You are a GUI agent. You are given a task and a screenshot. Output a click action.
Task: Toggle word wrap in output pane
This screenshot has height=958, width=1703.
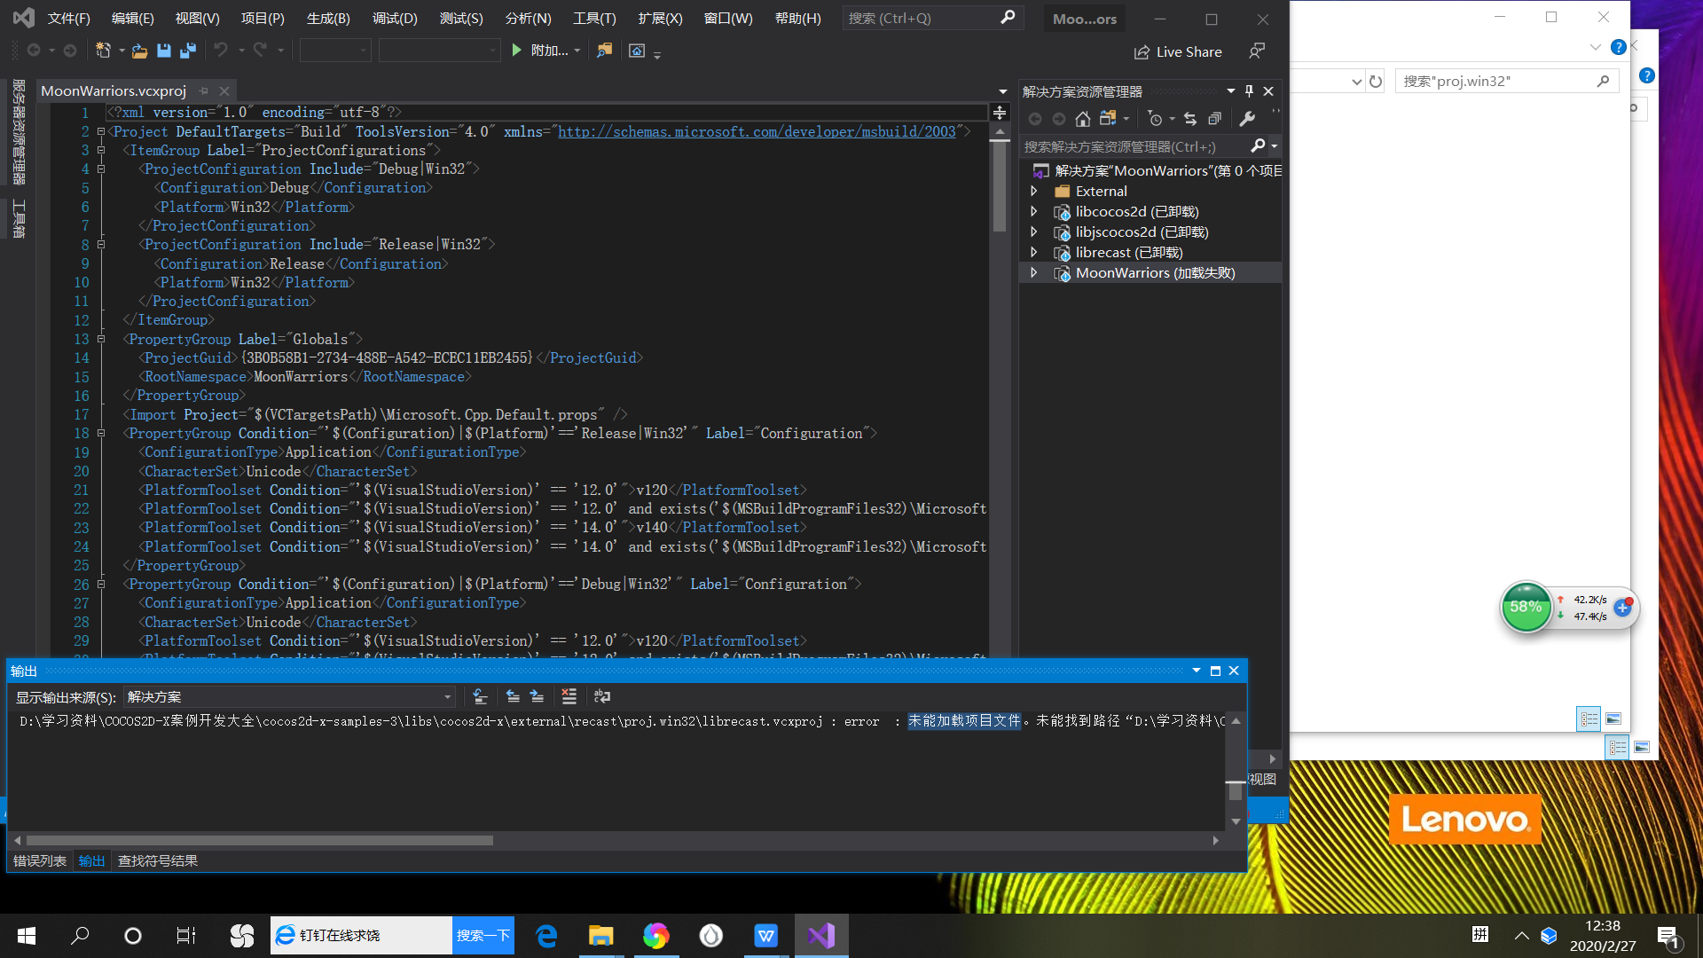pos(602,696)
